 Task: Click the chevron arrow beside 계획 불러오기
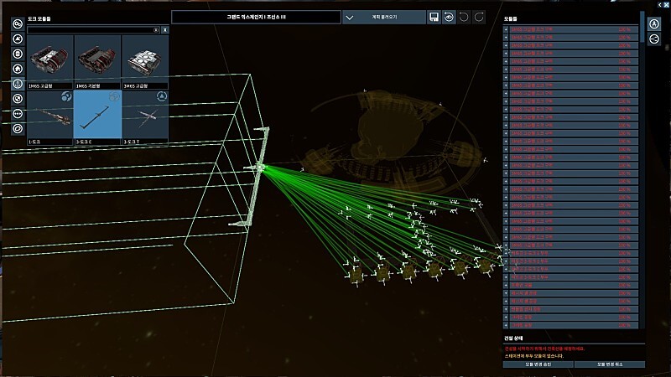350,18
